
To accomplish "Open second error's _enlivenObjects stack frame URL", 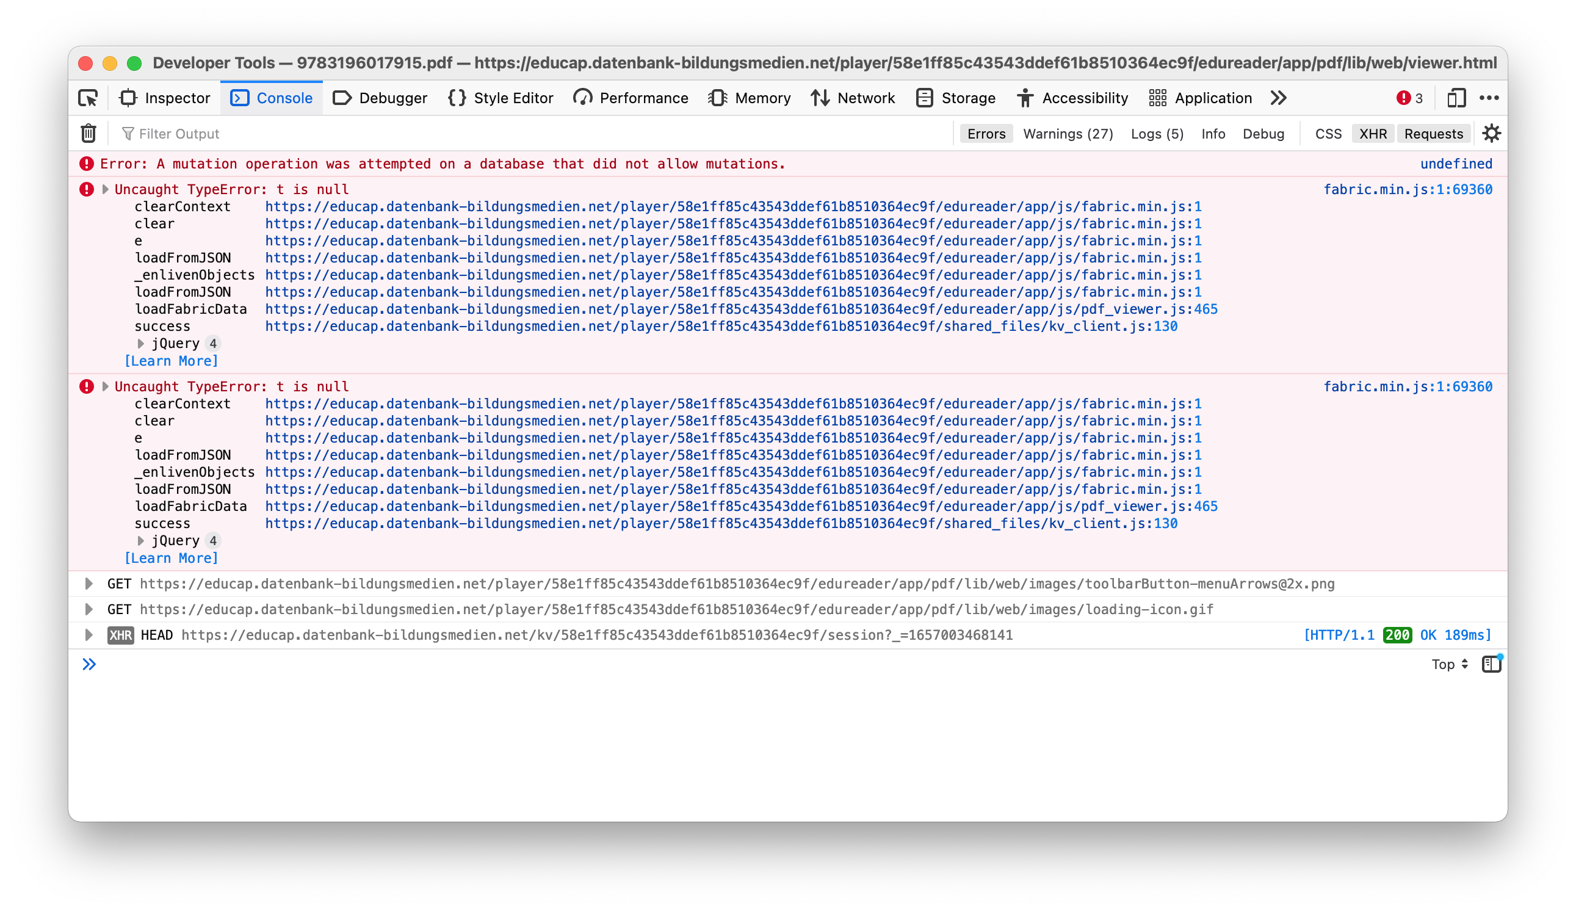I will [733, 472].
